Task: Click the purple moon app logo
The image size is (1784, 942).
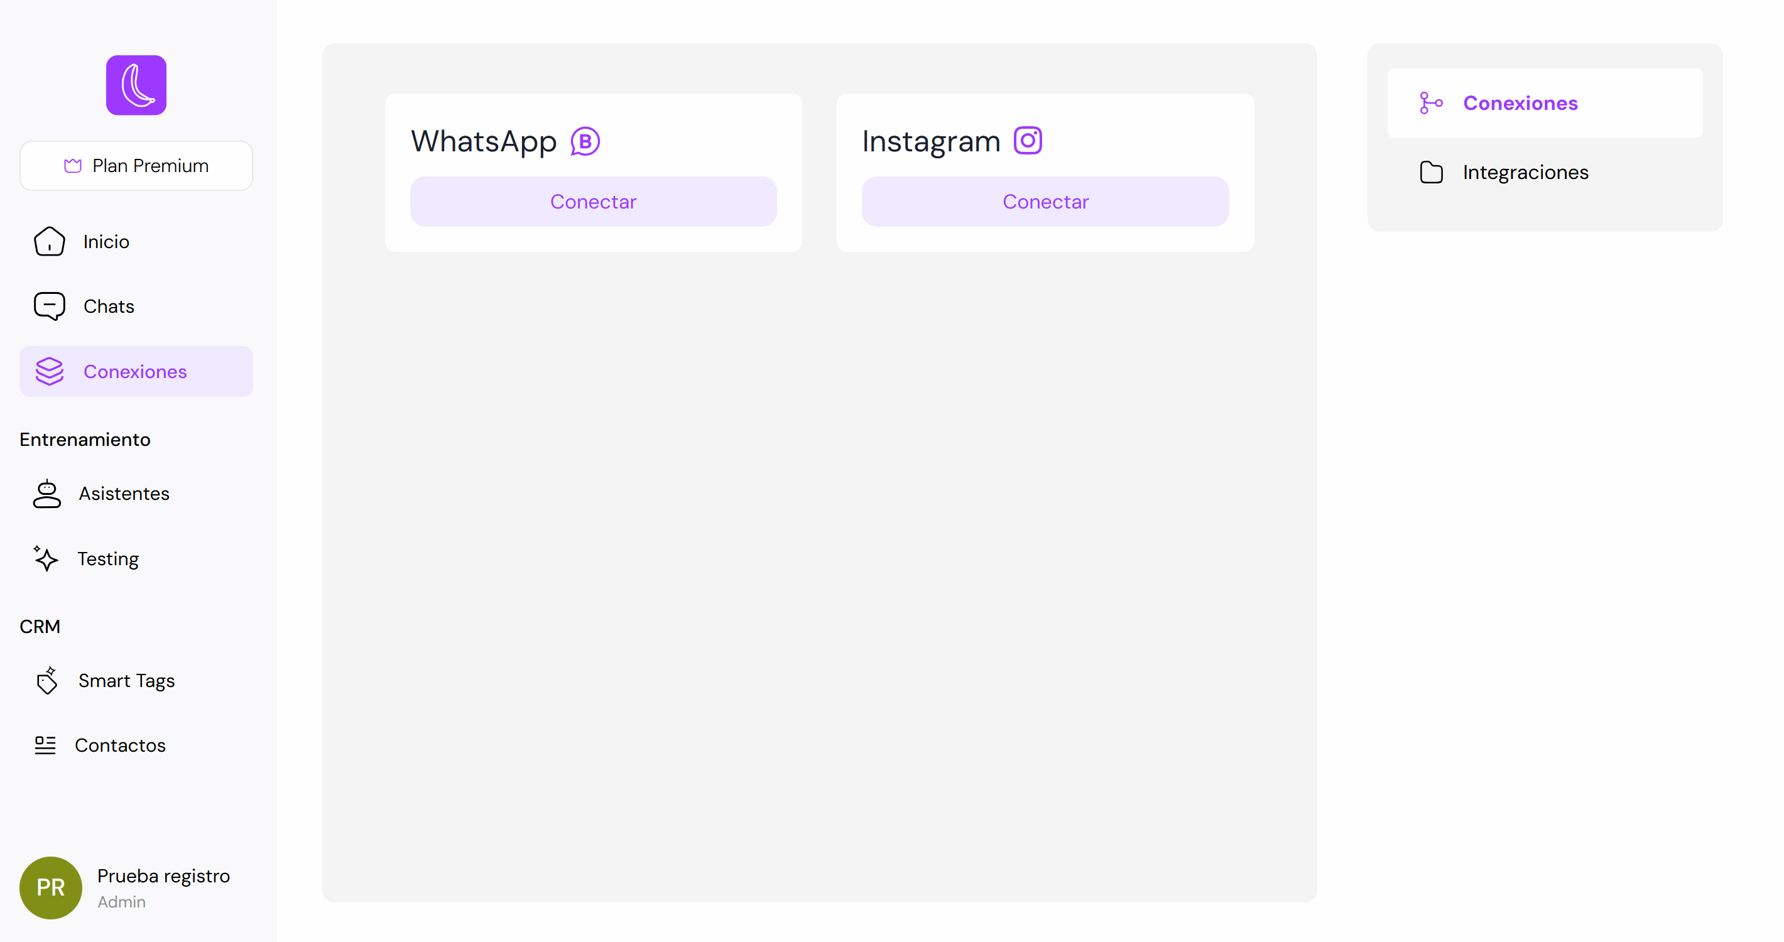Action: [x=136, y=85]
